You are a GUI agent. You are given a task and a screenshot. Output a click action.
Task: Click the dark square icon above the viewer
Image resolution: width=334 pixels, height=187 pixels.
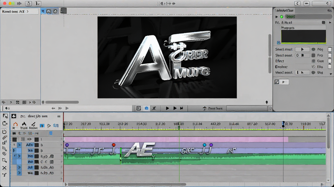tap(64, 11)
